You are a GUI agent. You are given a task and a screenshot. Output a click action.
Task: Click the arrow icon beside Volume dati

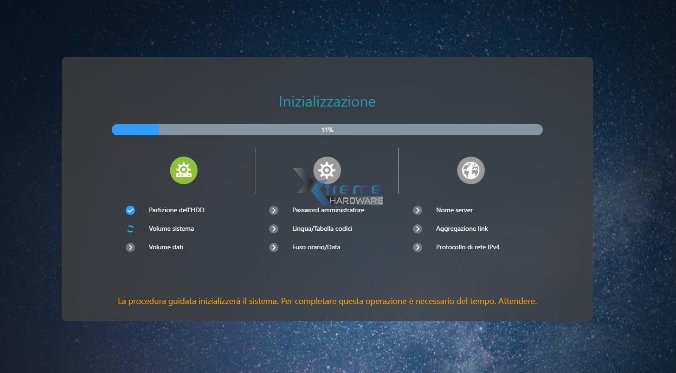coord(130,247)
